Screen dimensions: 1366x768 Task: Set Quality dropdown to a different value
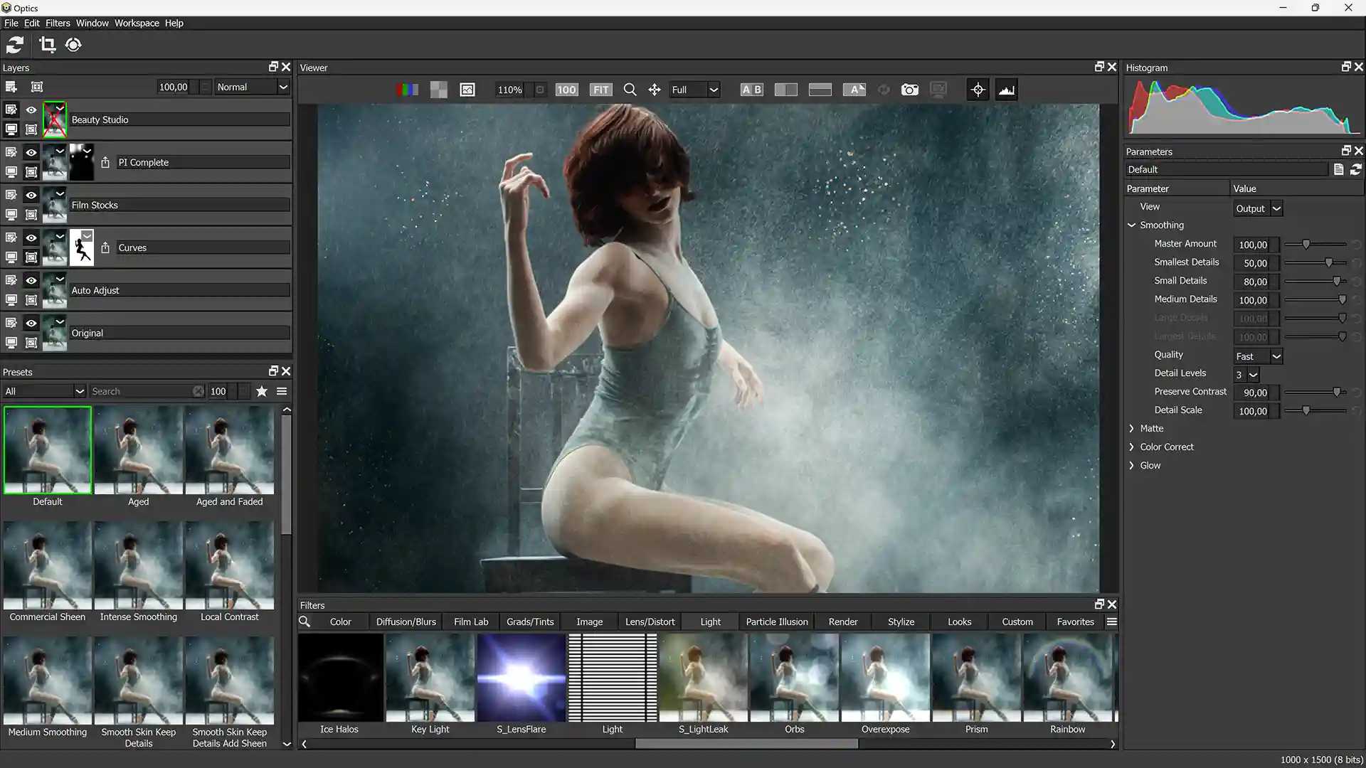pyautogui.click(x=1256, y=356)
